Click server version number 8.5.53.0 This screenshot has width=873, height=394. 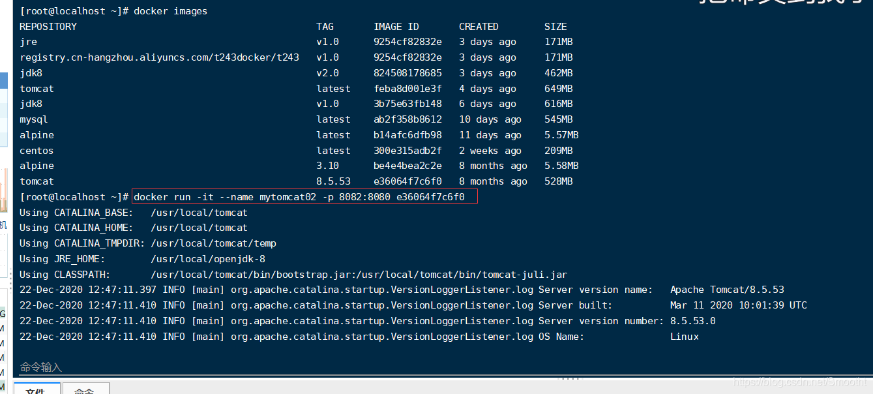click(x=693, y=321)
